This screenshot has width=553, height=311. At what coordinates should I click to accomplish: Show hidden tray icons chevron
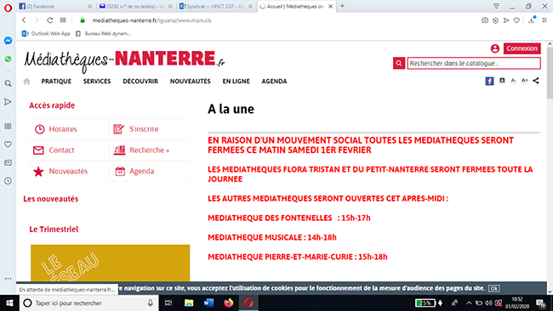click(x=469, y=303)
